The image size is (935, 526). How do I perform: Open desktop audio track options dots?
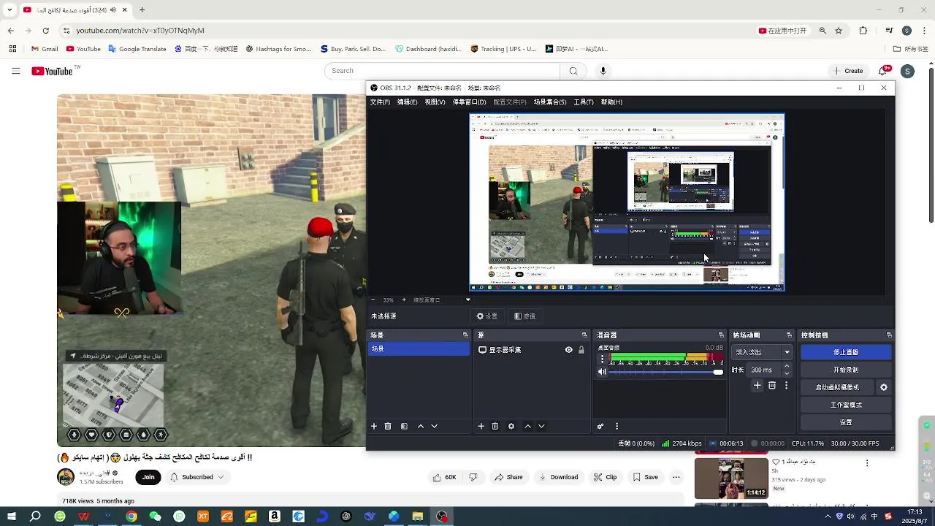coord(602,359)
